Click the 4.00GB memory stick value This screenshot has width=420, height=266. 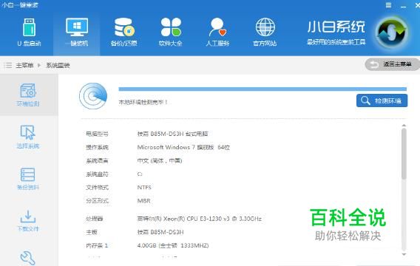pyautogui.click(x=173, y=245)
